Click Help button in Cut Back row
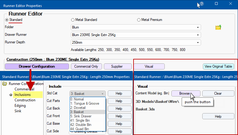Screen dimensions: 238x135 [120, 109]
